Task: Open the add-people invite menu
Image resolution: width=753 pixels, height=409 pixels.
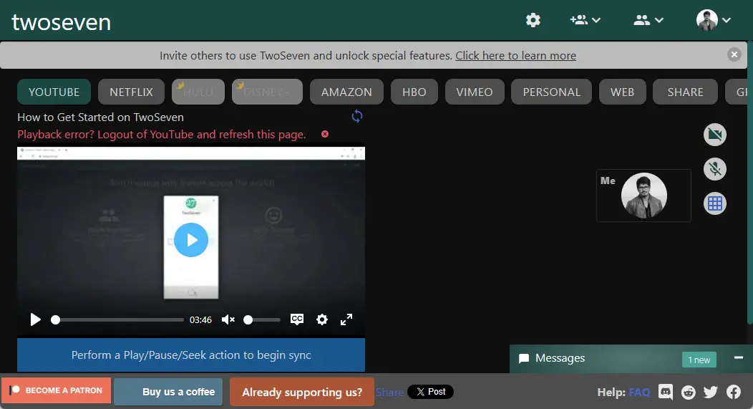Action: 585,20
